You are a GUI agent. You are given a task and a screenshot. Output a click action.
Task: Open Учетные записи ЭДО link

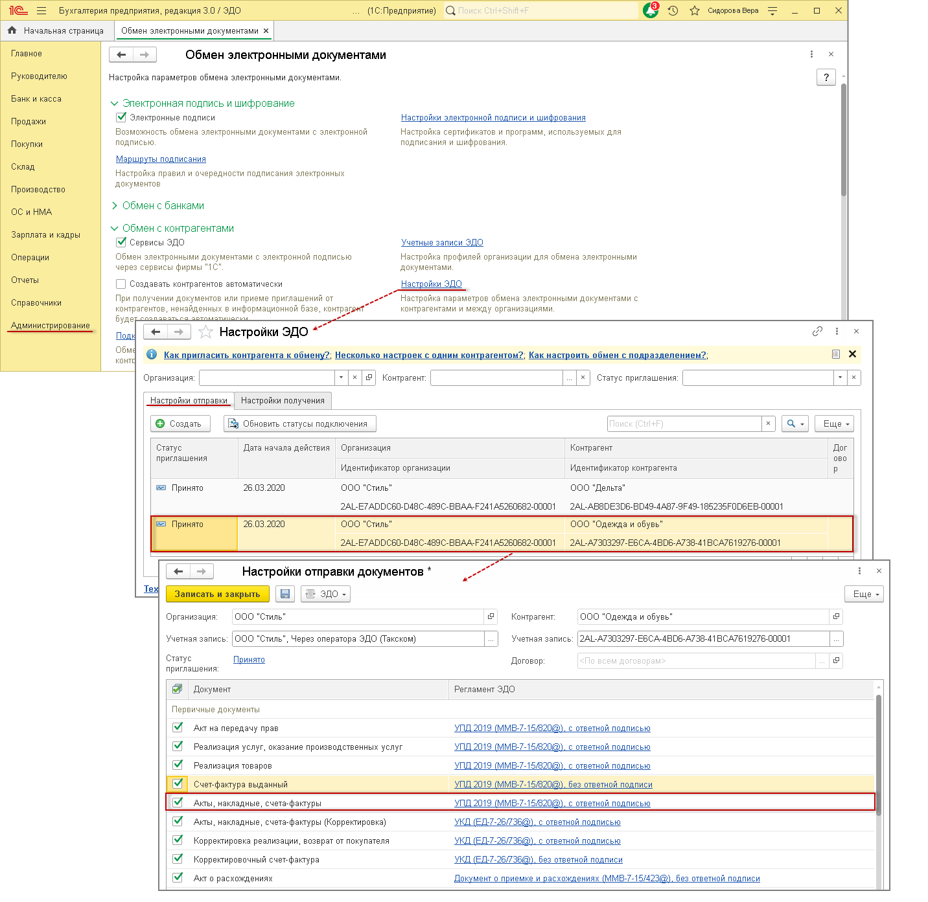(442, 242)
